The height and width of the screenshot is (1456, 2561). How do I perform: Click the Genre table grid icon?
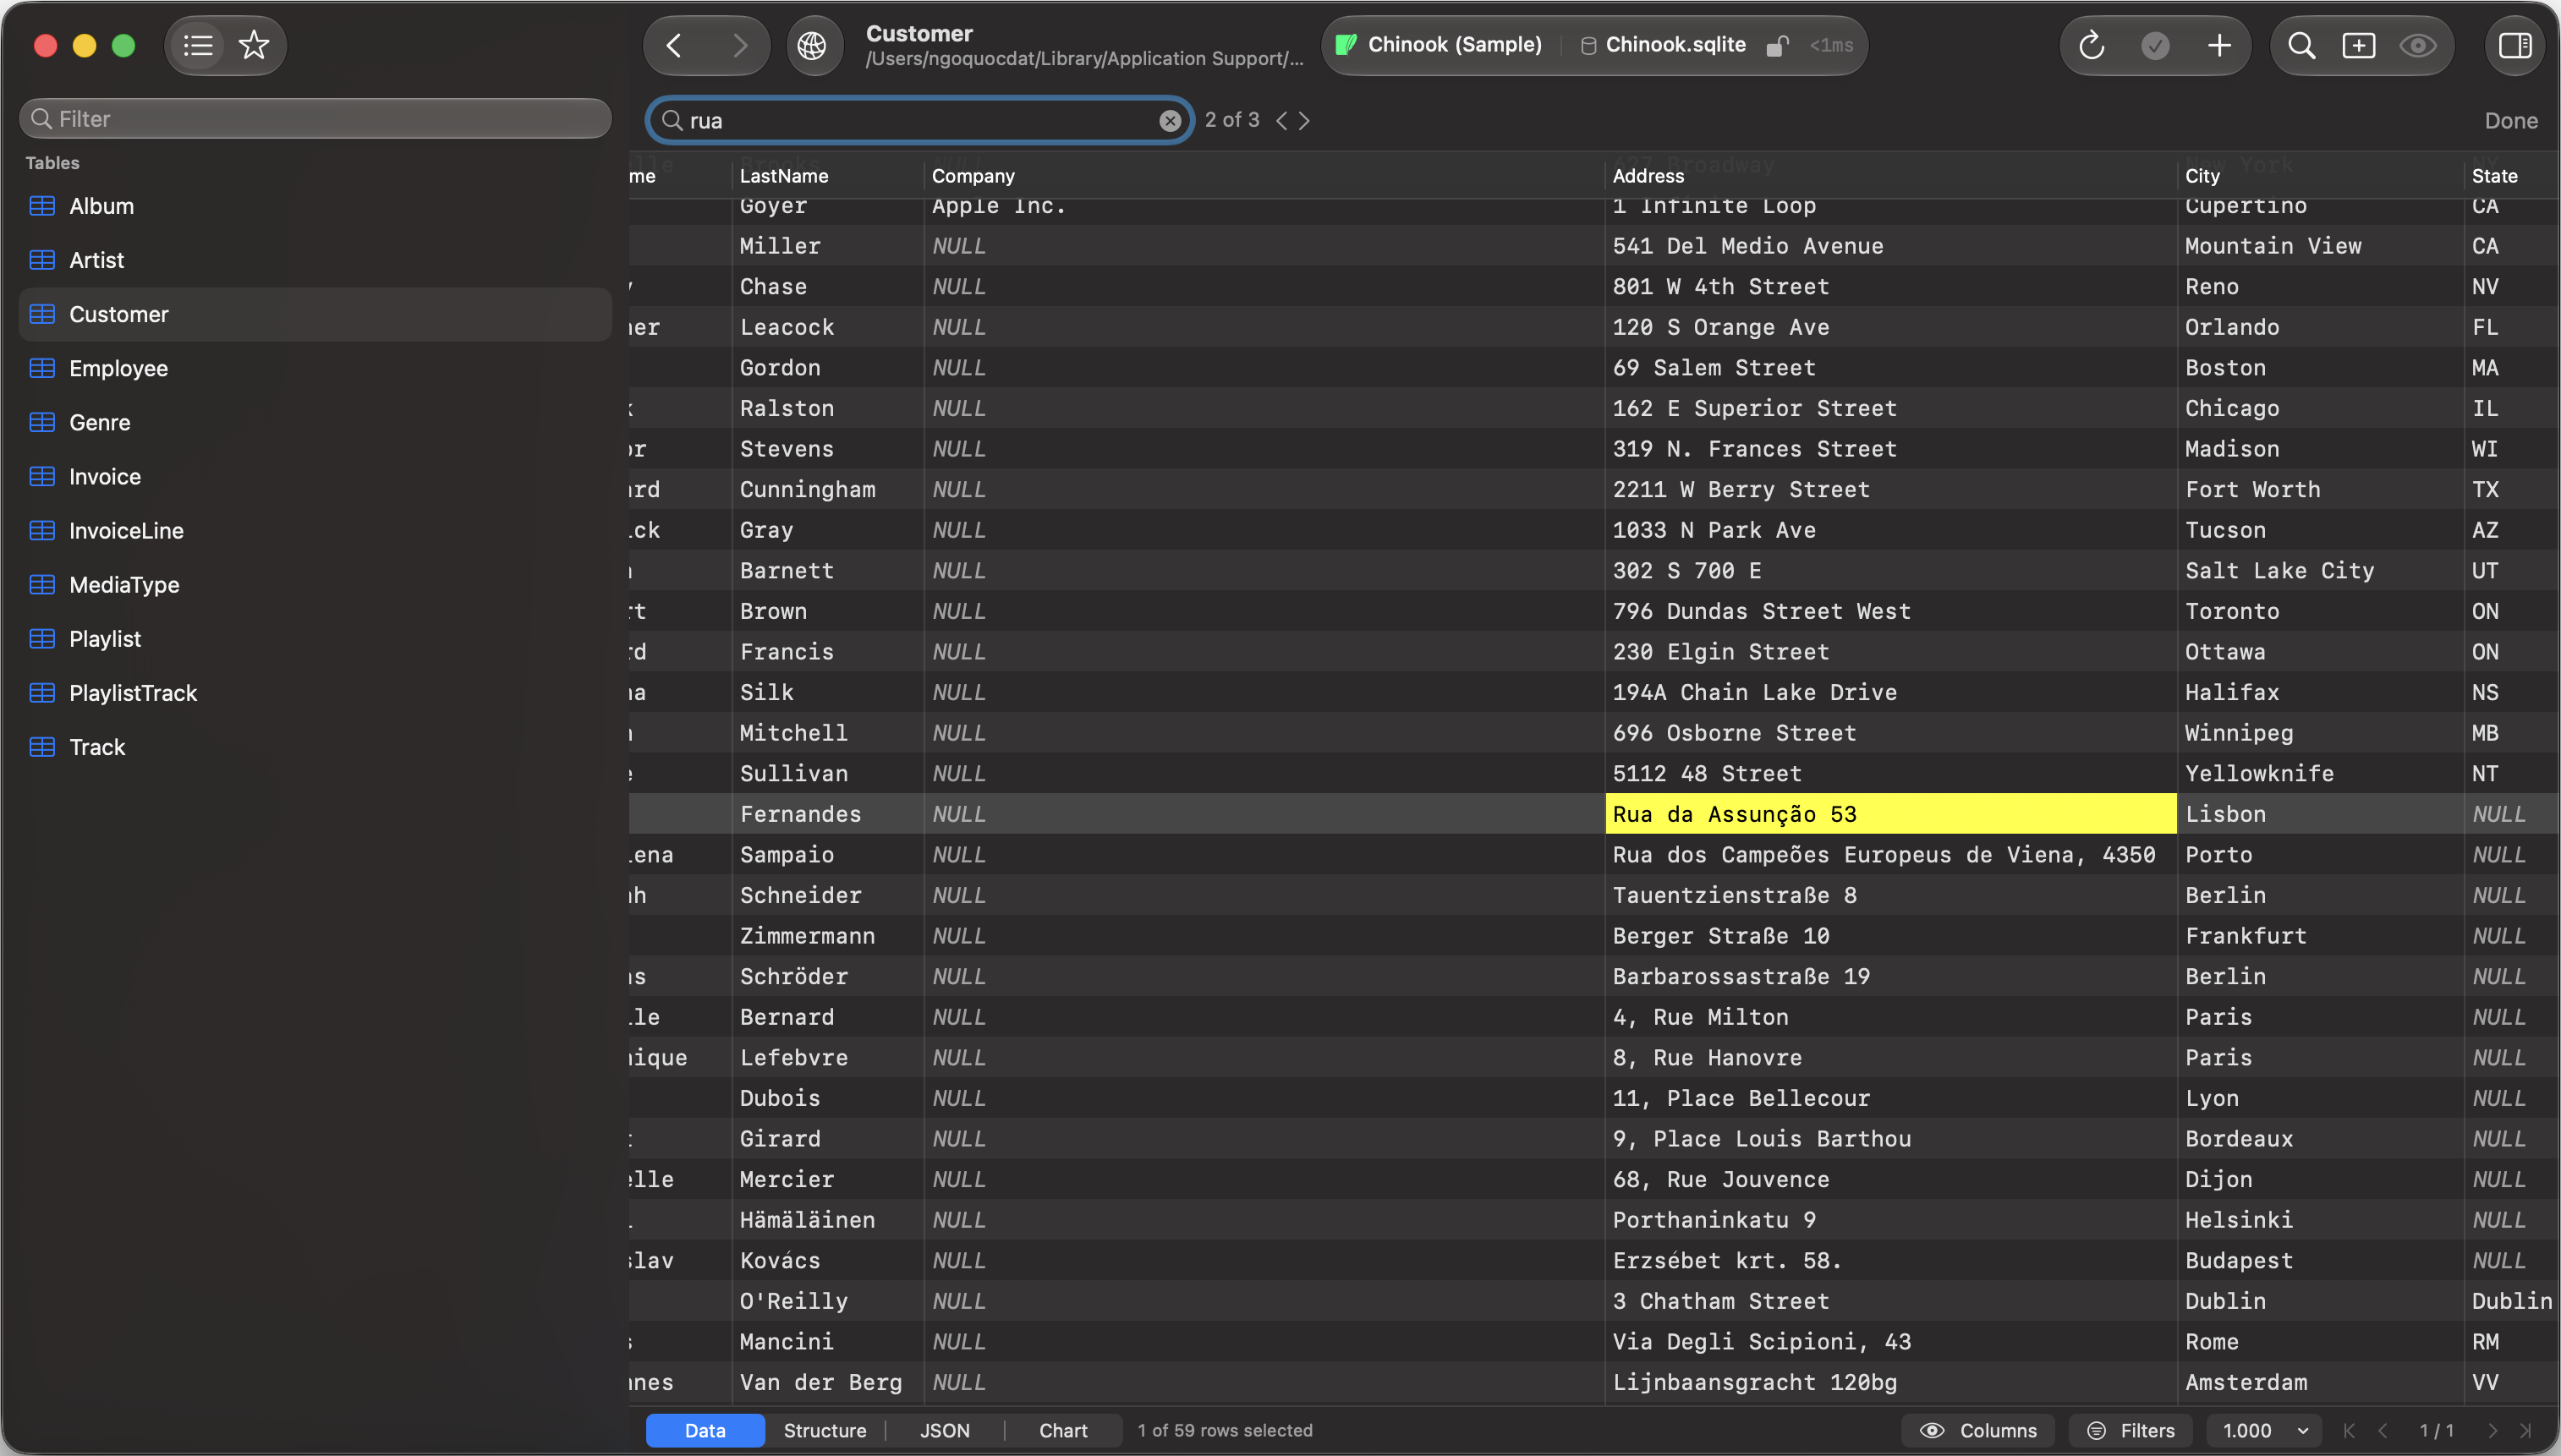coord(42,422)
